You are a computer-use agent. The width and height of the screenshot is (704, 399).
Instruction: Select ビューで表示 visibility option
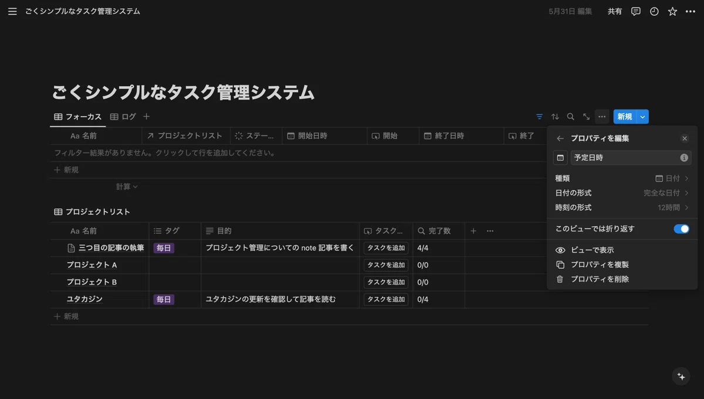click(x=622, y=250)
